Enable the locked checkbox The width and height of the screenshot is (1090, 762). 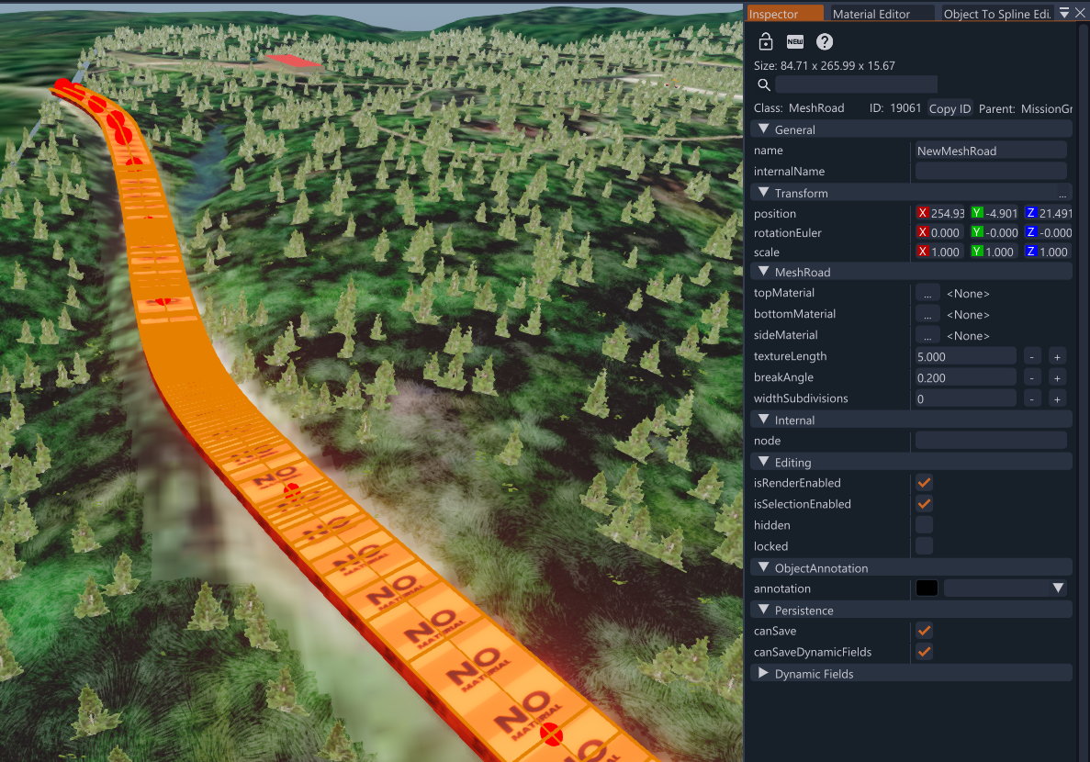924,546
